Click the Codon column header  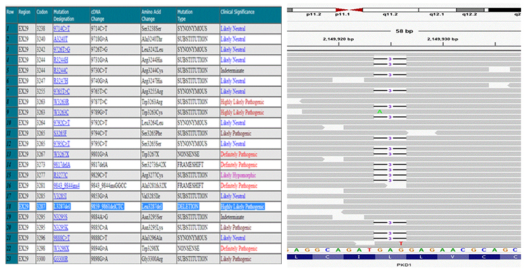[x=40, y=13]
